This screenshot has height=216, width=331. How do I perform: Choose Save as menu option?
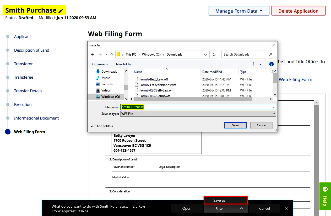(x=226, y=200)
